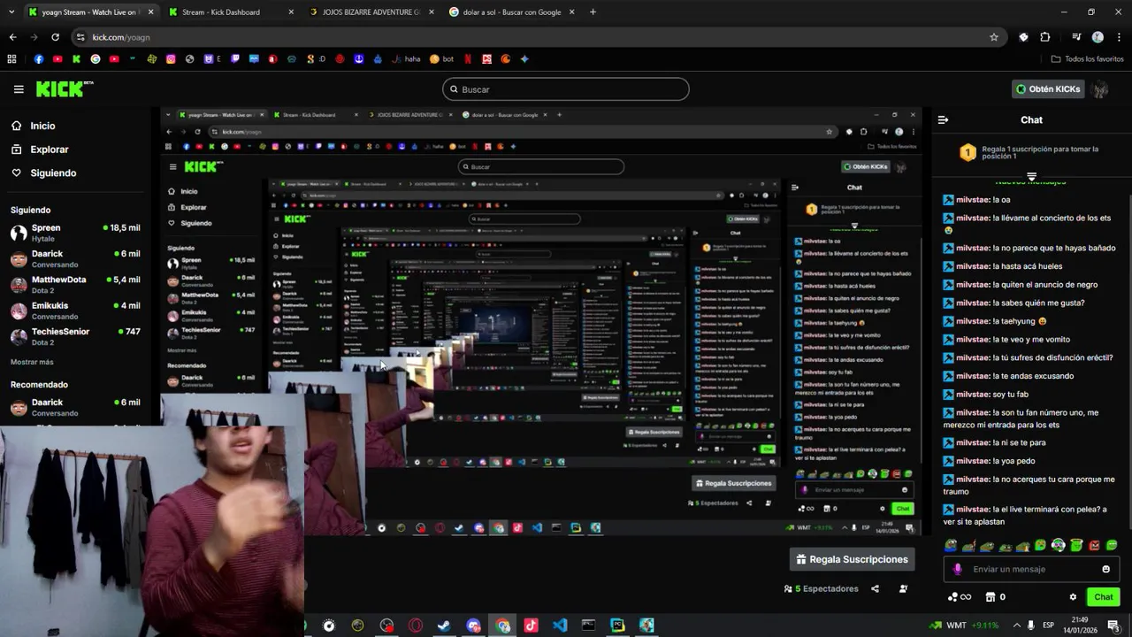Screen dimensions: 1132x637
Task: Open PyCharm from the taskbar
Action: pos(617,625)
